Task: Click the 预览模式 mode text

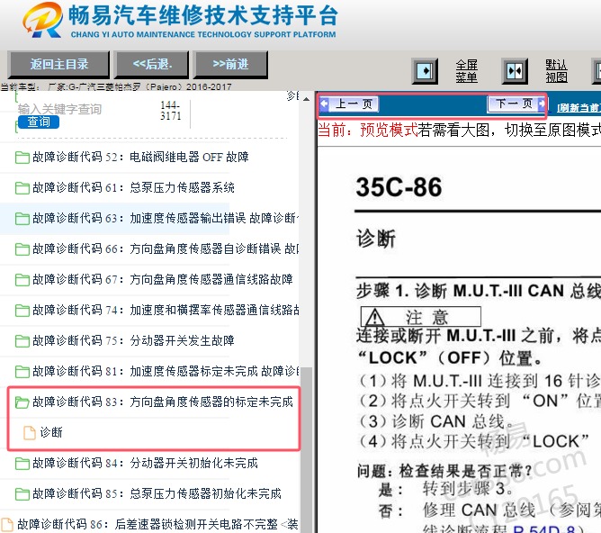Action: tap(389, 131)
